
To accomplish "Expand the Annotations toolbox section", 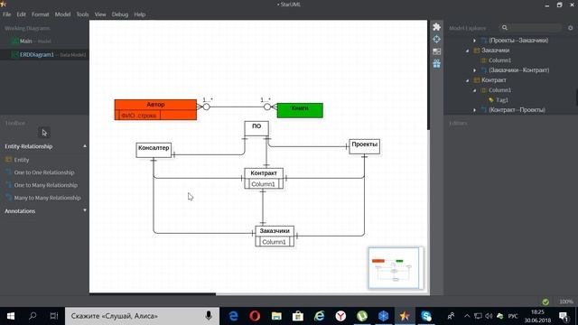I will point(85,210).
